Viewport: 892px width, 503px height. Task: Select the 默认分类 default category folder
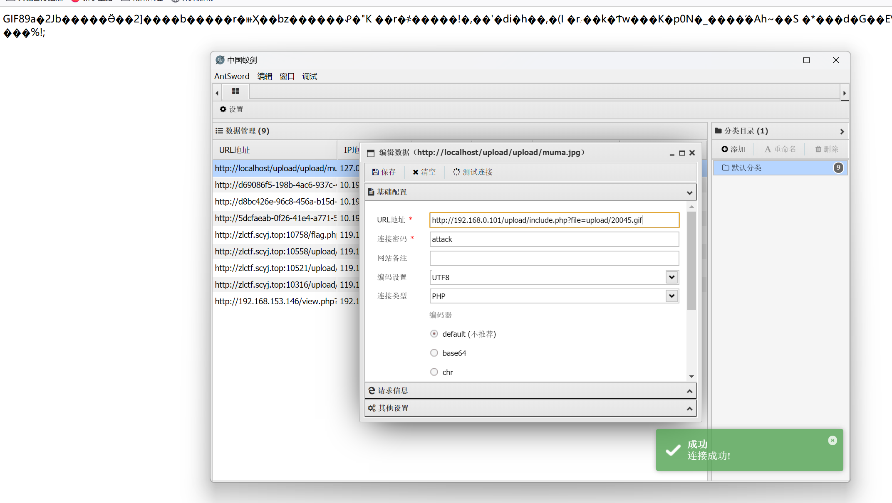(x=746, y=168)
